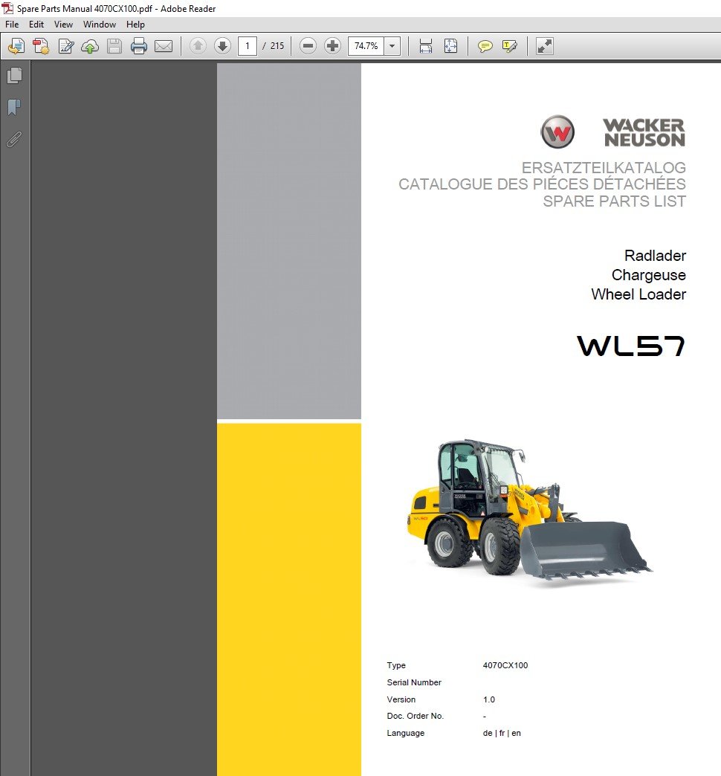Open the zoom level dropdown arrow

[392, 46]
